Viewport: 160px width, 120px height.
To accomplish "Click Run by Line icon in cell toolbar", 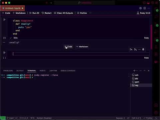I will tap(131, 49).
